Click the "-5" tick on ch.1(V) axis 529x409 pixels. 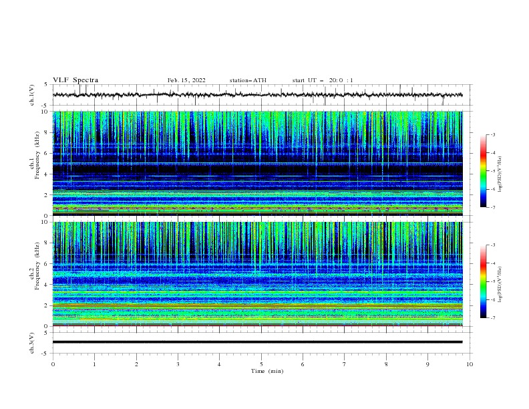pos(45,106)
